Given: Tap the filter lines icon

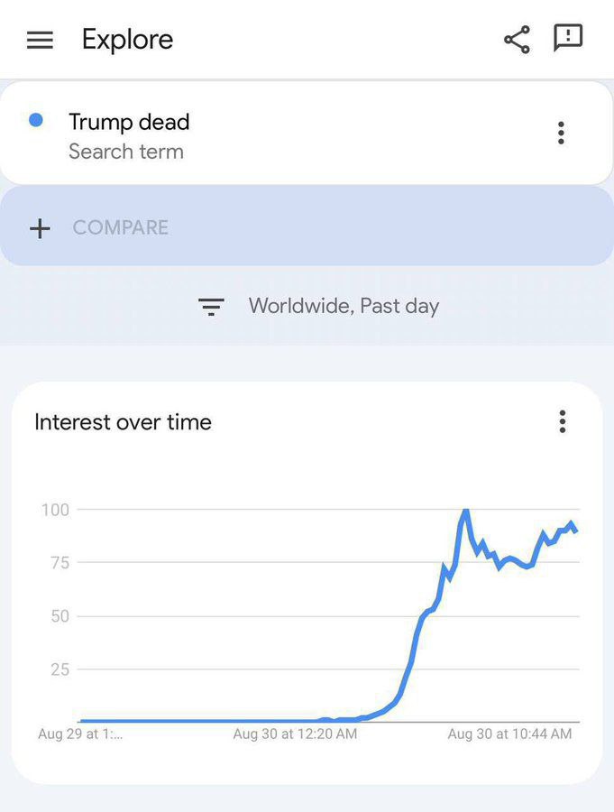Looking at the screenshot, I should [x=211, y=307].
